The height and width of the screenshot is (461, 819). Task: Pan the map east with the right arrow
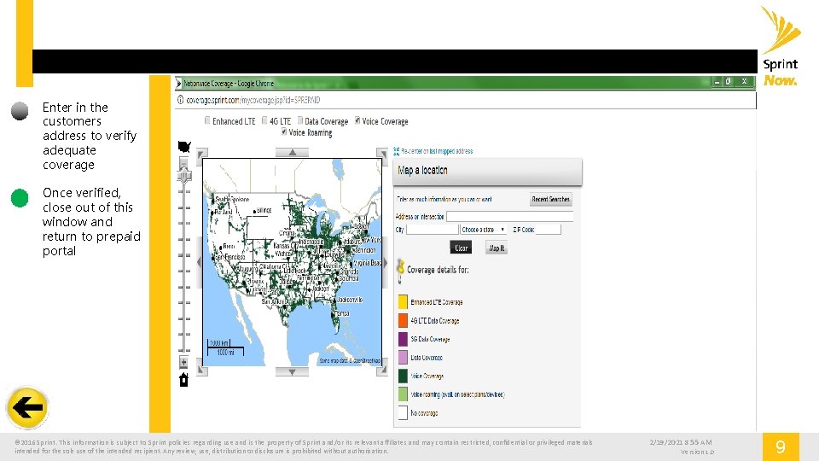386,262
